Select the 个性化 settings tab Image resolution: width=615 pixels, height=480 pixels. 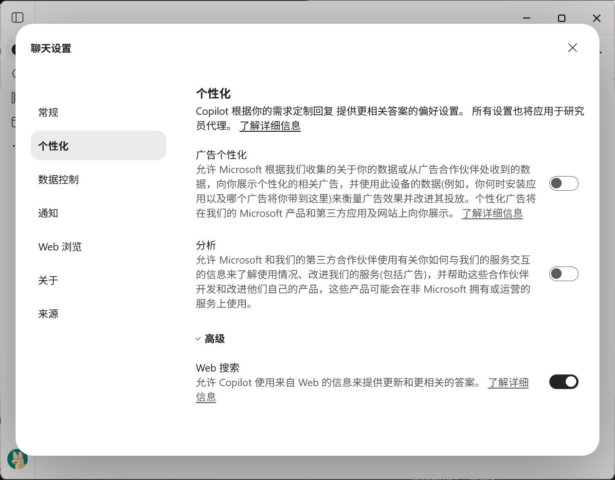click(98, 145)
